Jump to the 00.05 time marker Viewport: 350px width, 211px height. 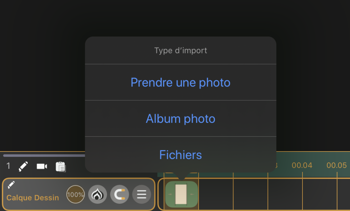337,166
